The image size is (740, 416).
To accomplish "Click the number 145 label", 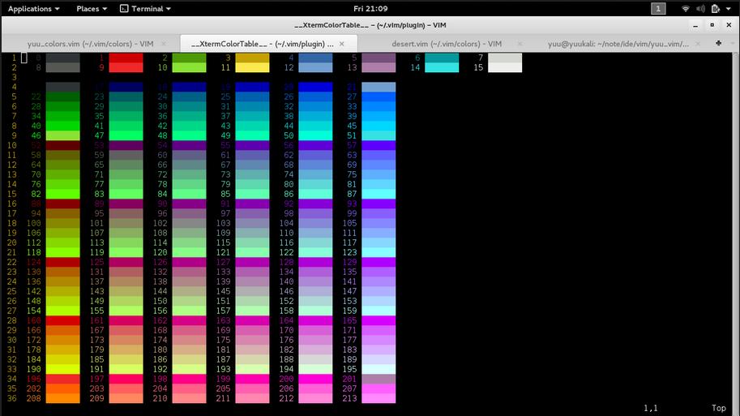I will 223,291.
